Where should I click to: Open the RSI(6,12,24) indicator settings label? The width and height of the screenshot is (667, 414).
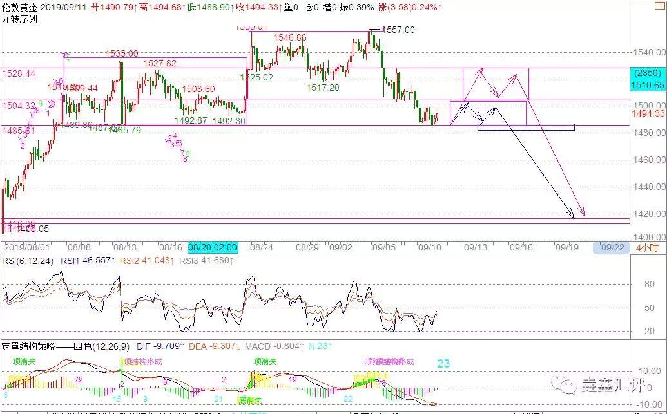(x=28, y=261)
